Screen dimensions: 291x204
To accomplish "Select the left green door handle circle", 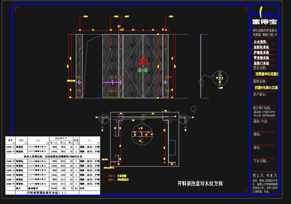I will [140, 70].
